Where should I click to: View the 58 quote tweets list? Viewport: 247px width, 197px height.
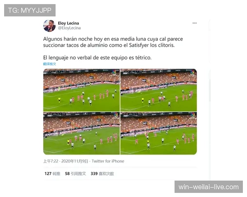(x=75, y=174)
